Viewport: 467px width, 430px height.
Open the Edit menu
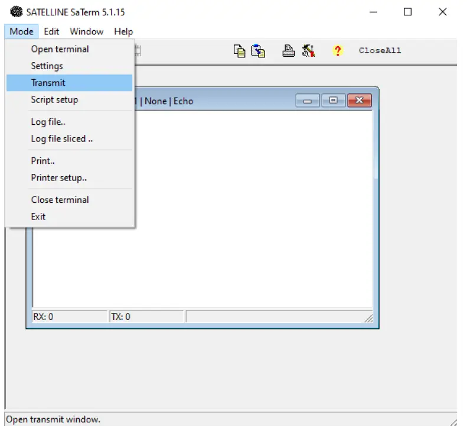(x=51, y=31)
